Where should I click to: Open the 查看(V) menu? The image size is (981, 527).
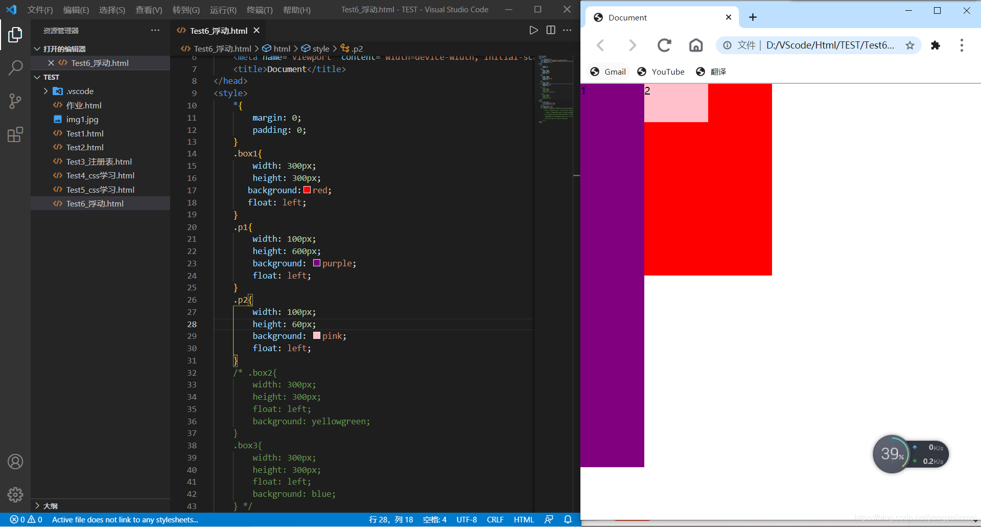(x=149, y=10)
